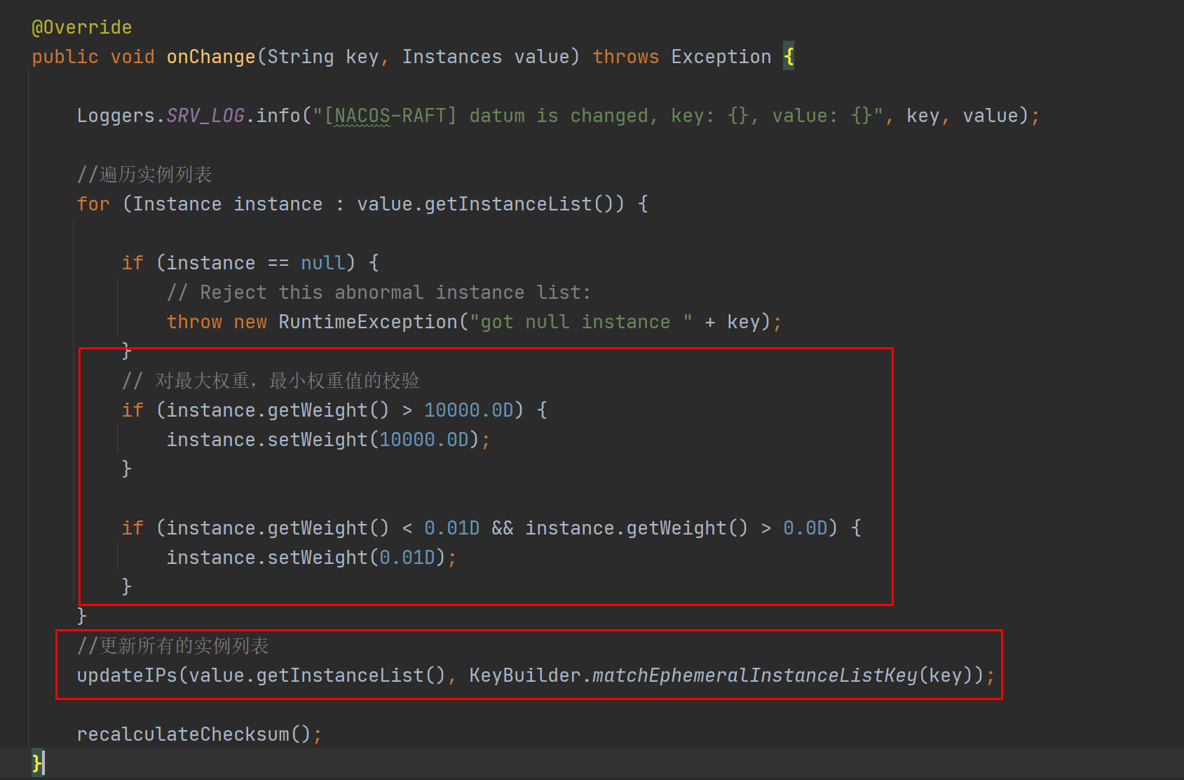Click RuntimeException in the throw statement
Screen dimensions: 1184x780
(x=368, y=322)
